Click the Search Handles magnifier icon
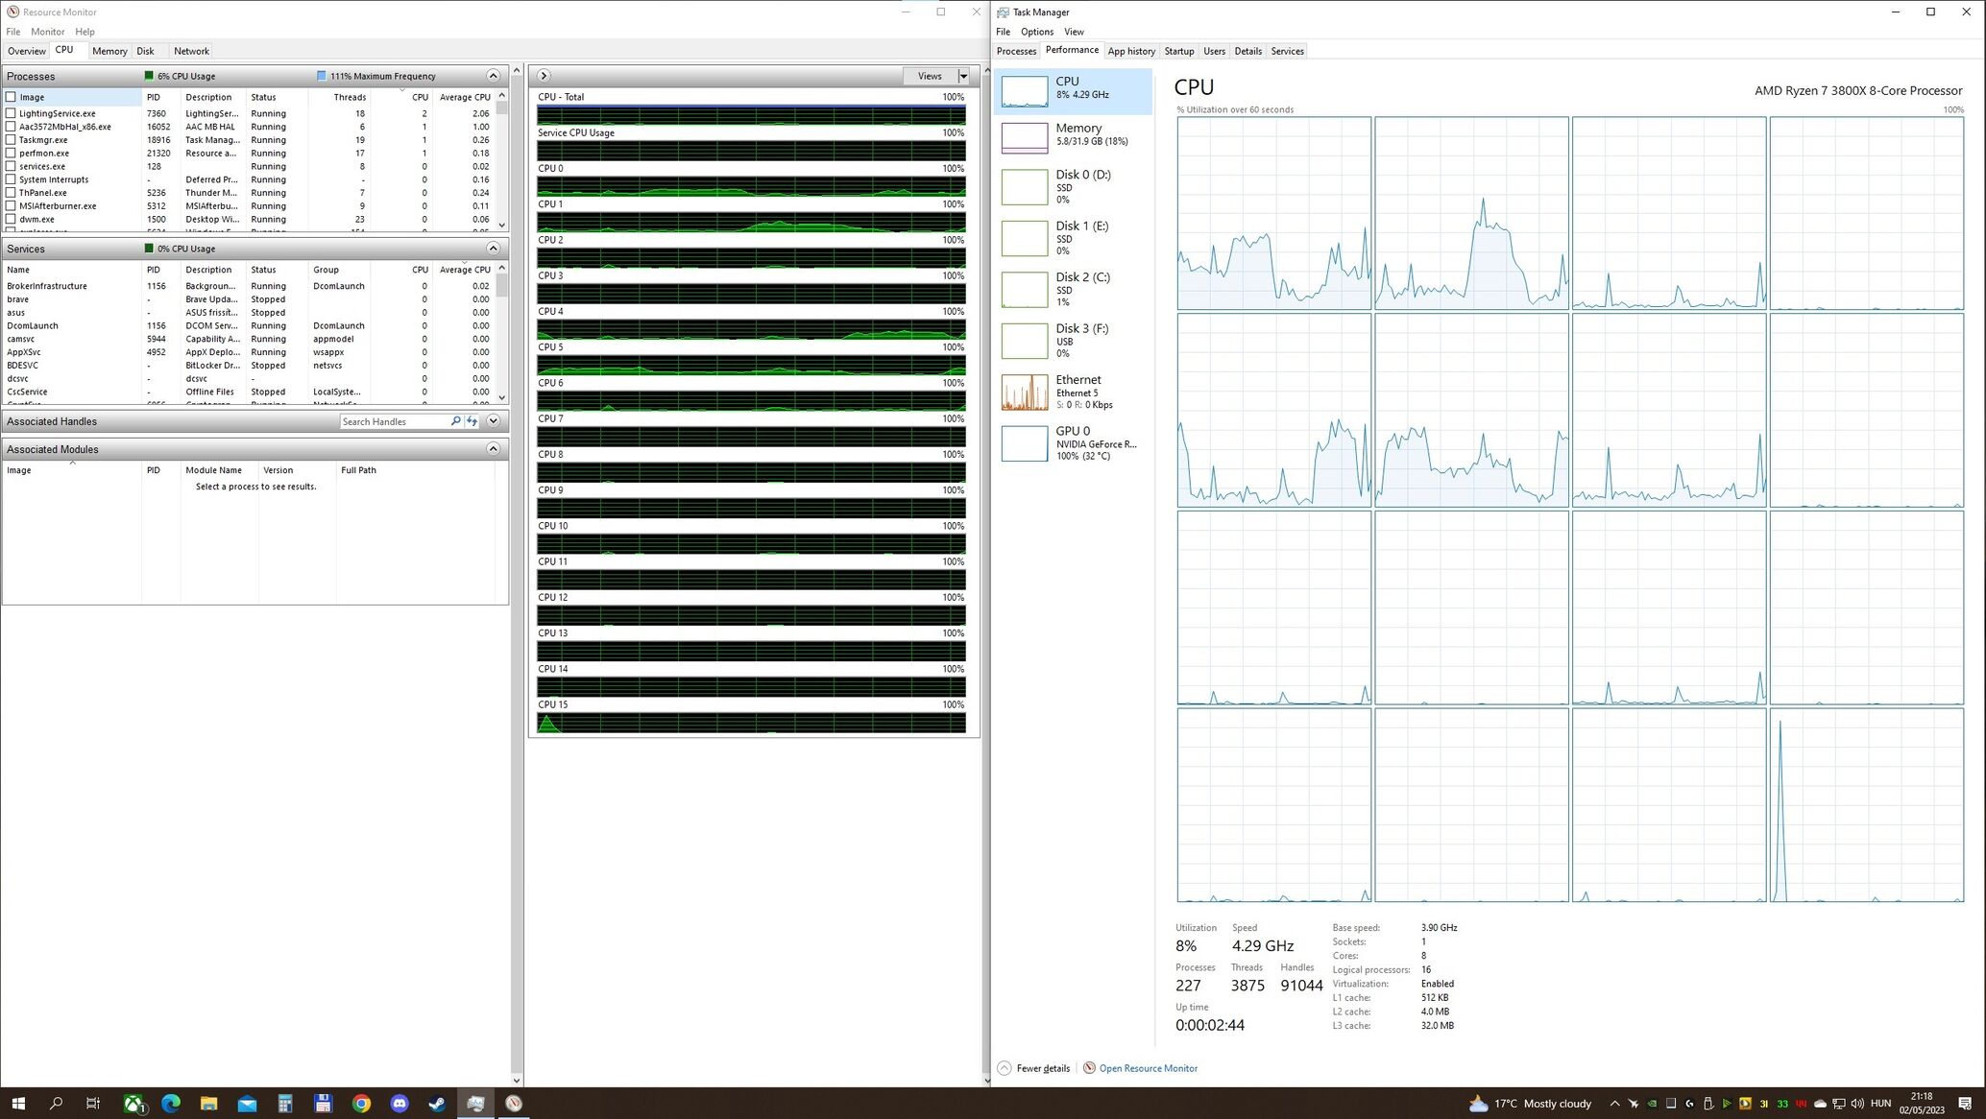This screenshot has height=1119, width=1986. (456, 421)
